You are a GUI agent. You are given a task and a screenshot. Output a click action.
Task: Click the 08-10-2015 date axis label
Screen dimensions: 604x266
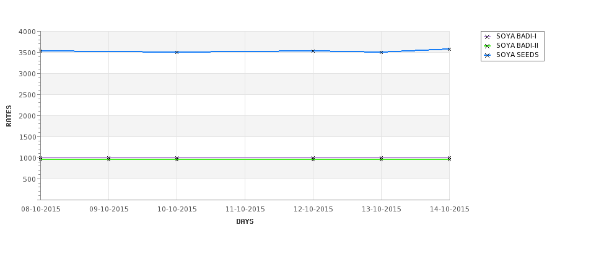[41, 210]
